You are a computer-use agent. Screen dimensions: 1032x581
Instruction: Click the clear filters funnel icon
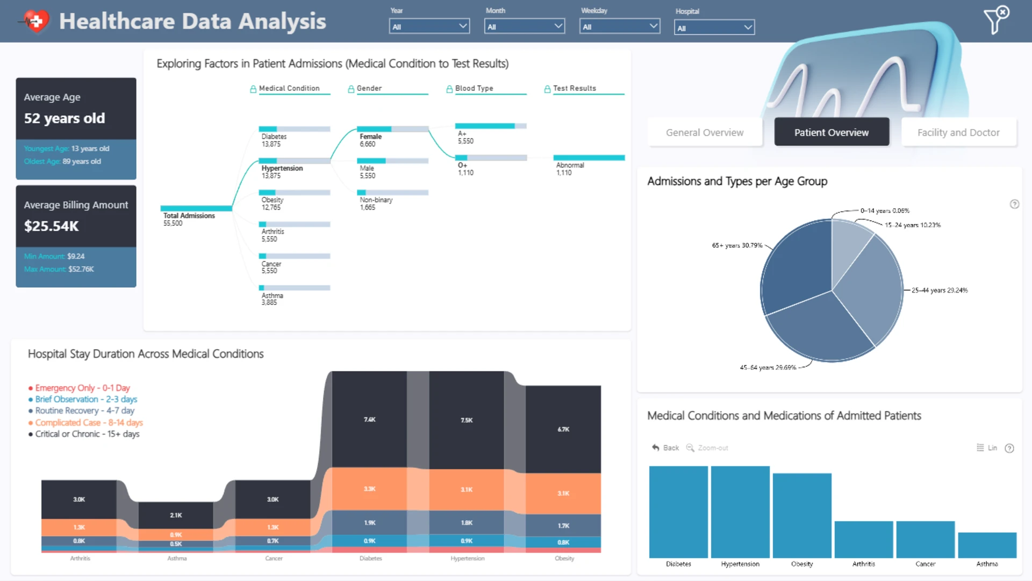click(x=997, y=20)
